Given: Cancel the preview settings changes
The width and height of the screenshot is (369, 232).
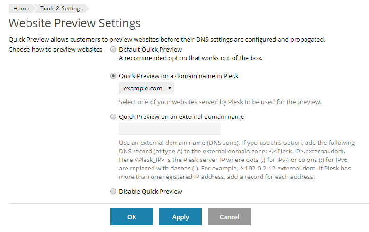Looking at the screenshot, I should [x=229, y=217].
